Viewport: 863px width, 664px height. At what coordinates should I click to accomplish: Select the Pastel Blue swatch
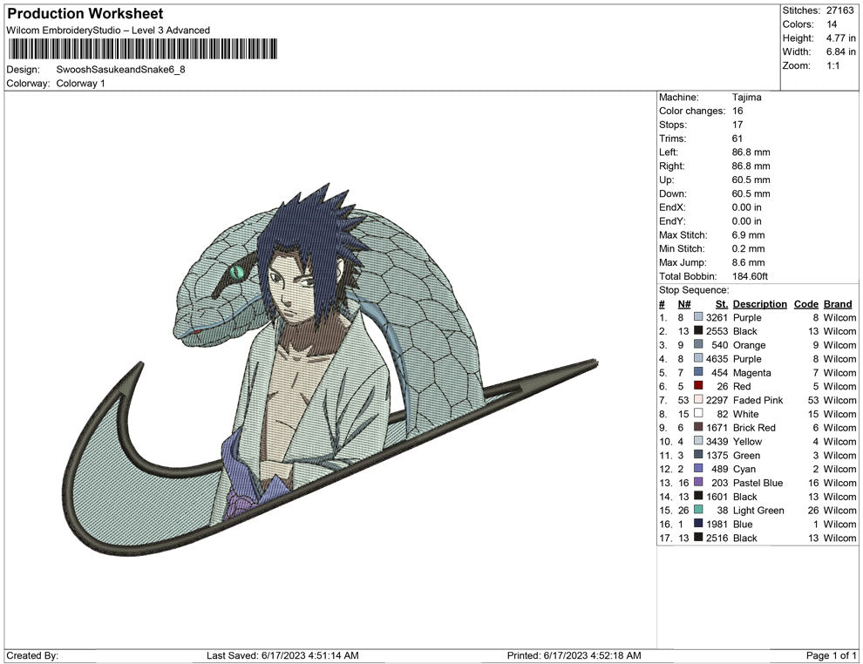click(698, 483)
